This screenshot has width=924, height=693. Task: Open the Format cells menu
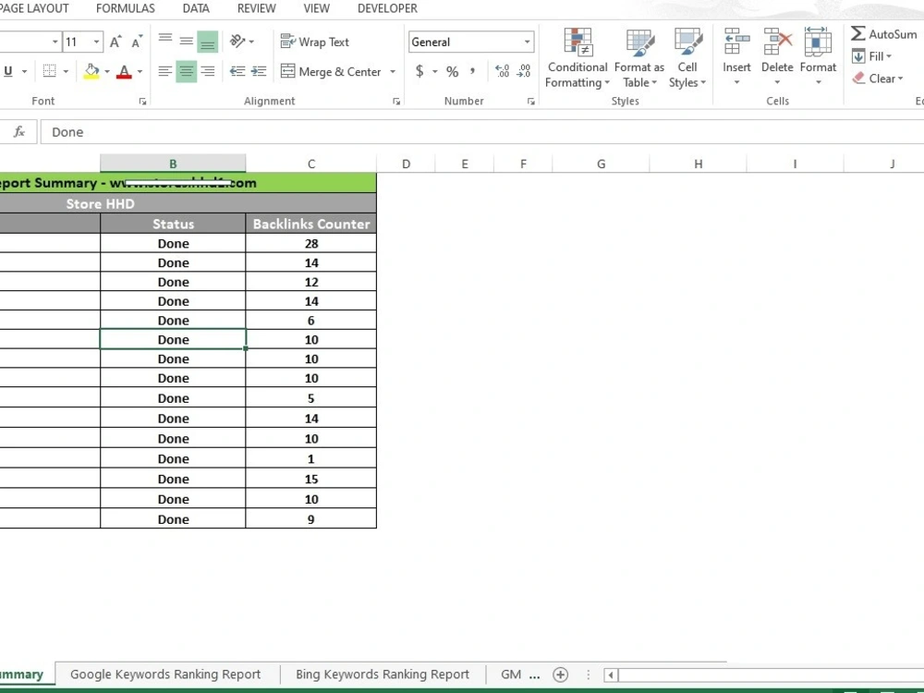[818, 56]
